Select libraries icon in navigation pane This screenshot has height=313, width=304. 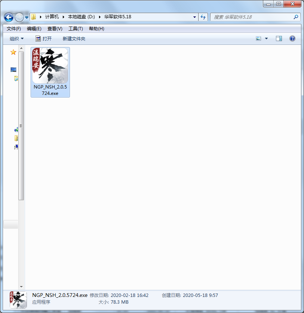click(x=16, y=78)
